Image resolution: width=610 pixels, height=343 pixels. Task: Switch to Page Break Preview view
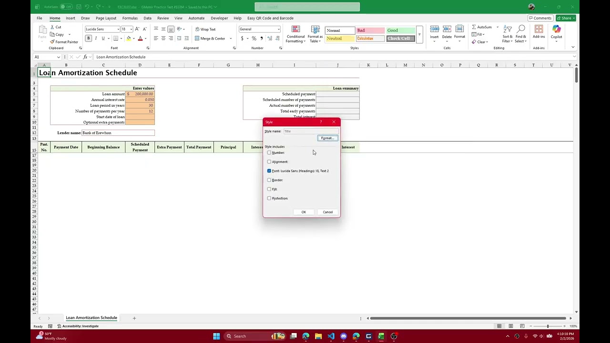point(522,326)
